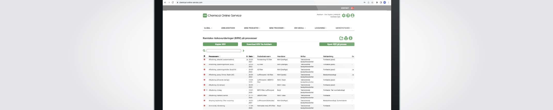Print the list with the printer icon
The image size is (553, 110).
[x=346, y=38]
